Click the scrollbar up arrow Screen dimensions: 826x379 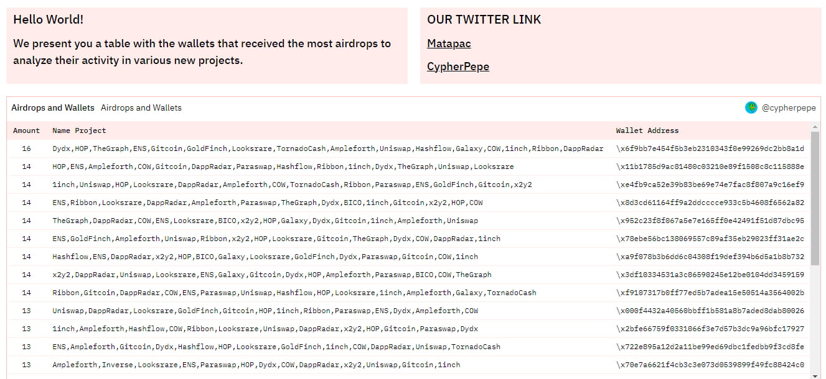[815, 127]
